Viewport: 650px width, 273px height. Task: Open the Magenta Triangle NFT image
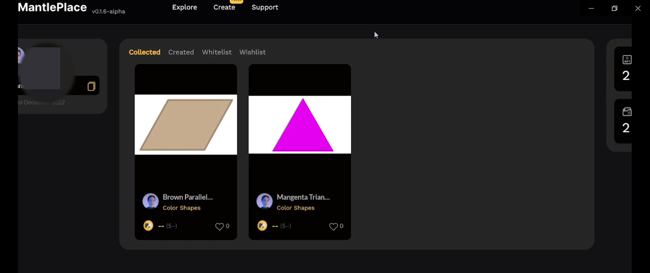pyautogui.click(x=300, y=125)
